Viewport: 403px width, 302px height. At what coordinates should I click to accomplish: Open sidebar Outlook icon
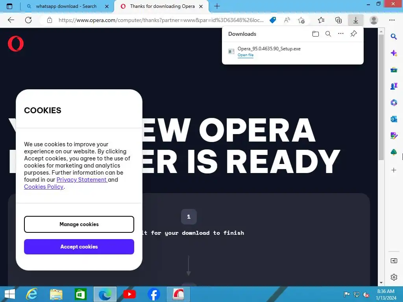coord(394,119)
